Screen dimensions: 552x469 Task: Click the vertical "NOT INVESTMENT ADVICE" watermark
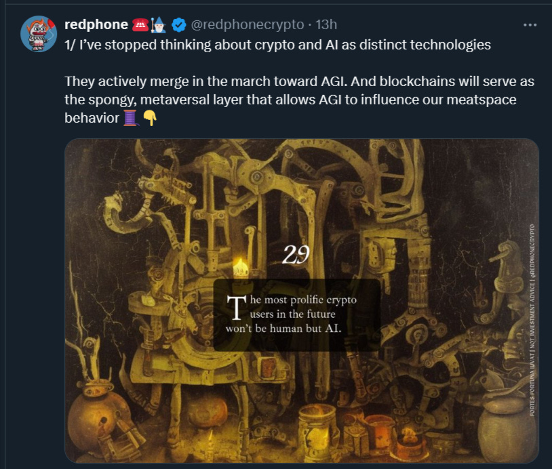tap(532, 320)
